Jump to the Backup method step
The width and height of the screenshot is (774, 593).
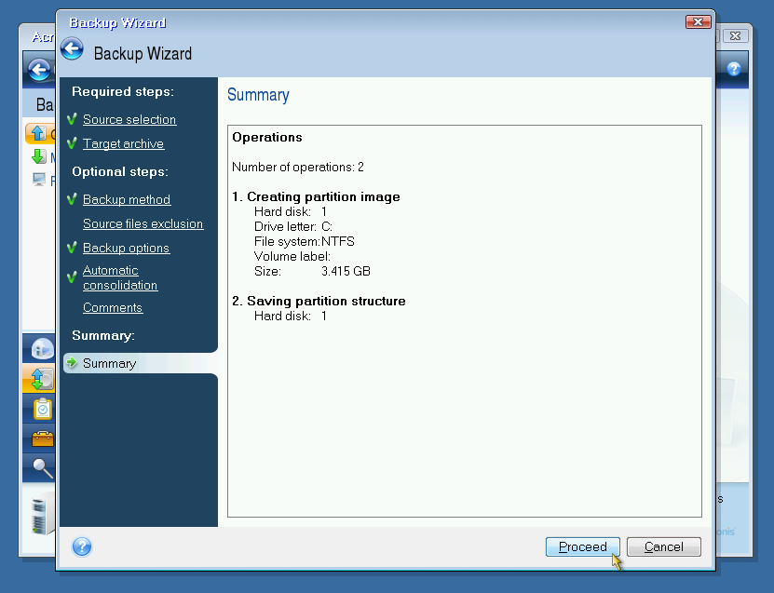pyautogui.click(x=127, y=199)
